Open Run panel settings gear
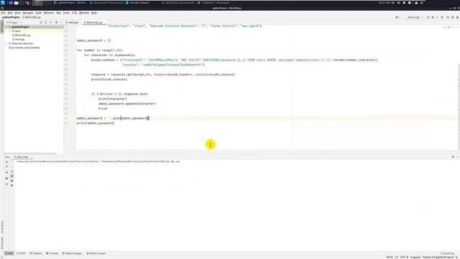Image resolution: width=460 pixels, height=259 pixels. [x=453, y=157]
